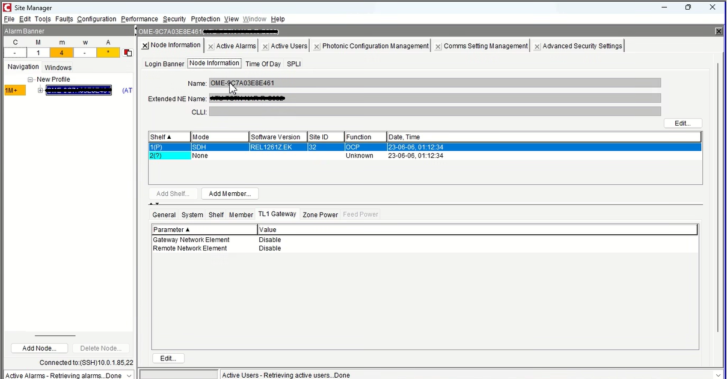Screen dimensions: 727x379
Task: Toggle the X on Comms Setting Management tab
Action: pyautogui.click(x=437, y=45)
